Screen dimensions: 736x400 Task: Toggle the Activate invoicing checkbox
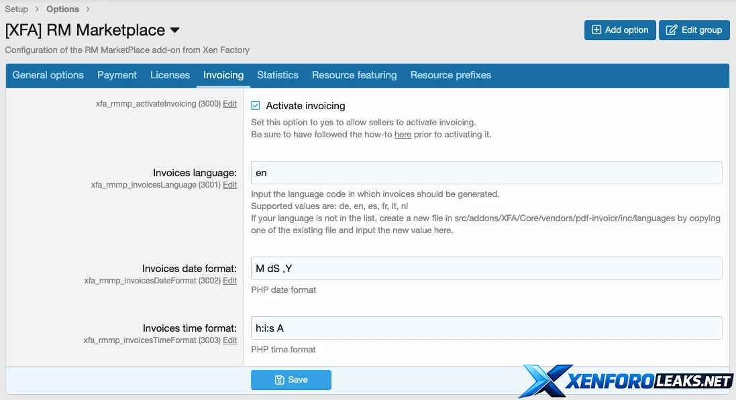(x=256, y=106)
